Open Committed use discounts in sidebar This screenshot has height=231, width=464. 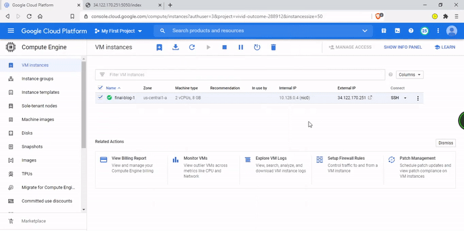(x=41, y=201)
